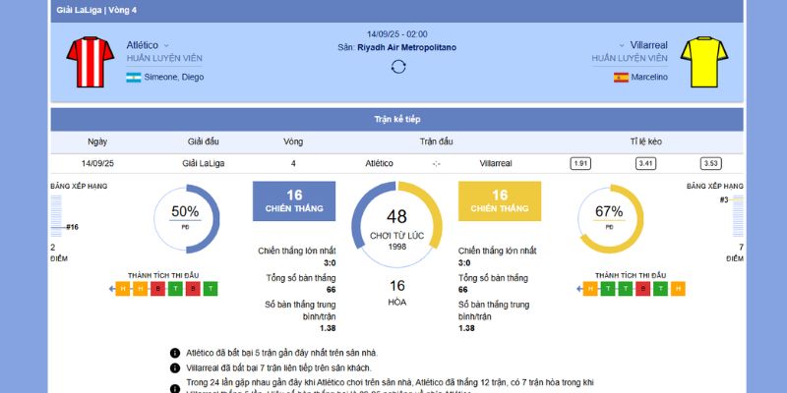The width and height of the screenshot is (787, 393).
Task: Click the 48 matches head-to-head donut chart
Action: click(397, 225)
